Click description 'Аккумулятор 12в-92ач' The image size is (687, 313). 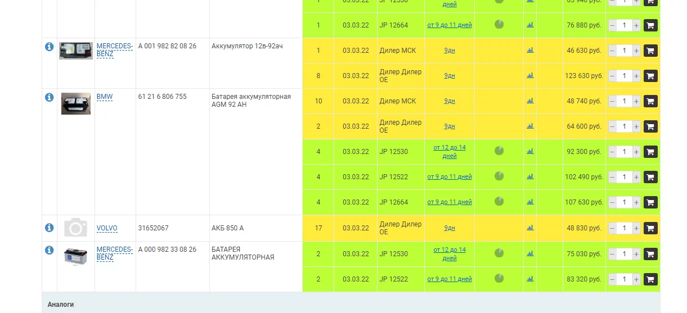[x=247, y=46]
